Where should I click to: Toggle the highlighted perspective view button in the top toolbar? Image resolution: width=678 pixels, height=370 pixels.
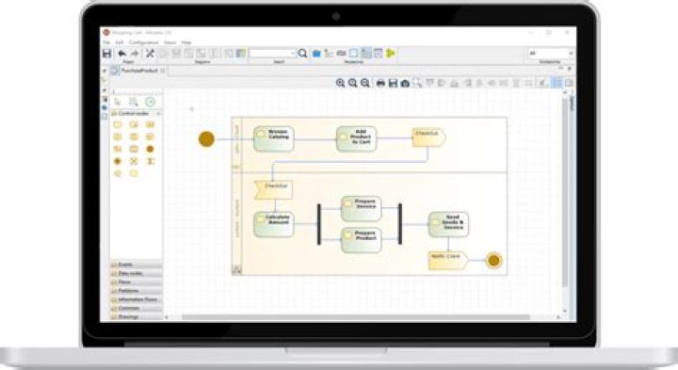366,53
